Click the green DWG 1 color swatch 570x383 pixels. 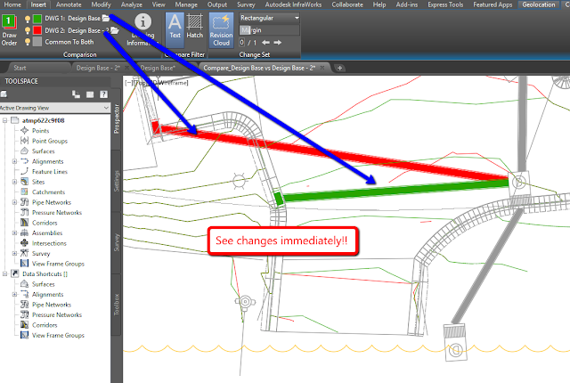coord(37,19)
